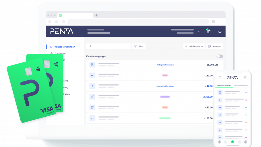
Task: Tap the search magnifier in the phone app
Action: [x=220, y=78]
